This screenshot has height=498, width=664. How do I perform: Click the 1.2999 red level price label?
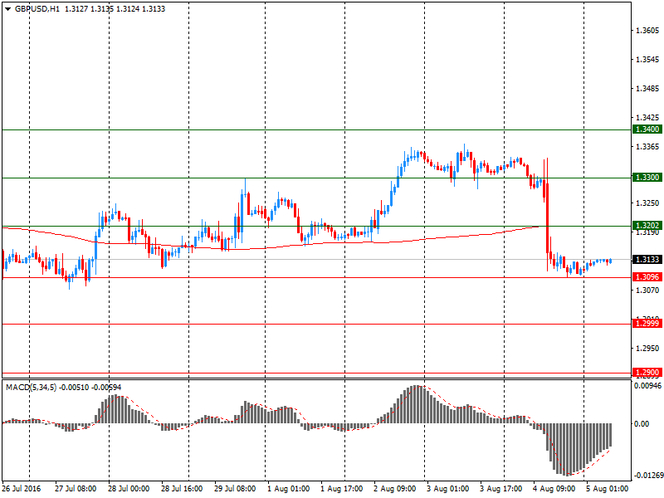[x=647, y=324]
